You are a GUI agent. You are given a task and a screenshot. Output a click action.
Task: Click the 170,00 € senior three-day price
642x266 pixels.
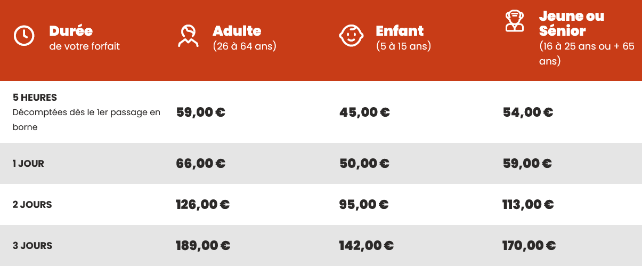click(x=529, y=246)
